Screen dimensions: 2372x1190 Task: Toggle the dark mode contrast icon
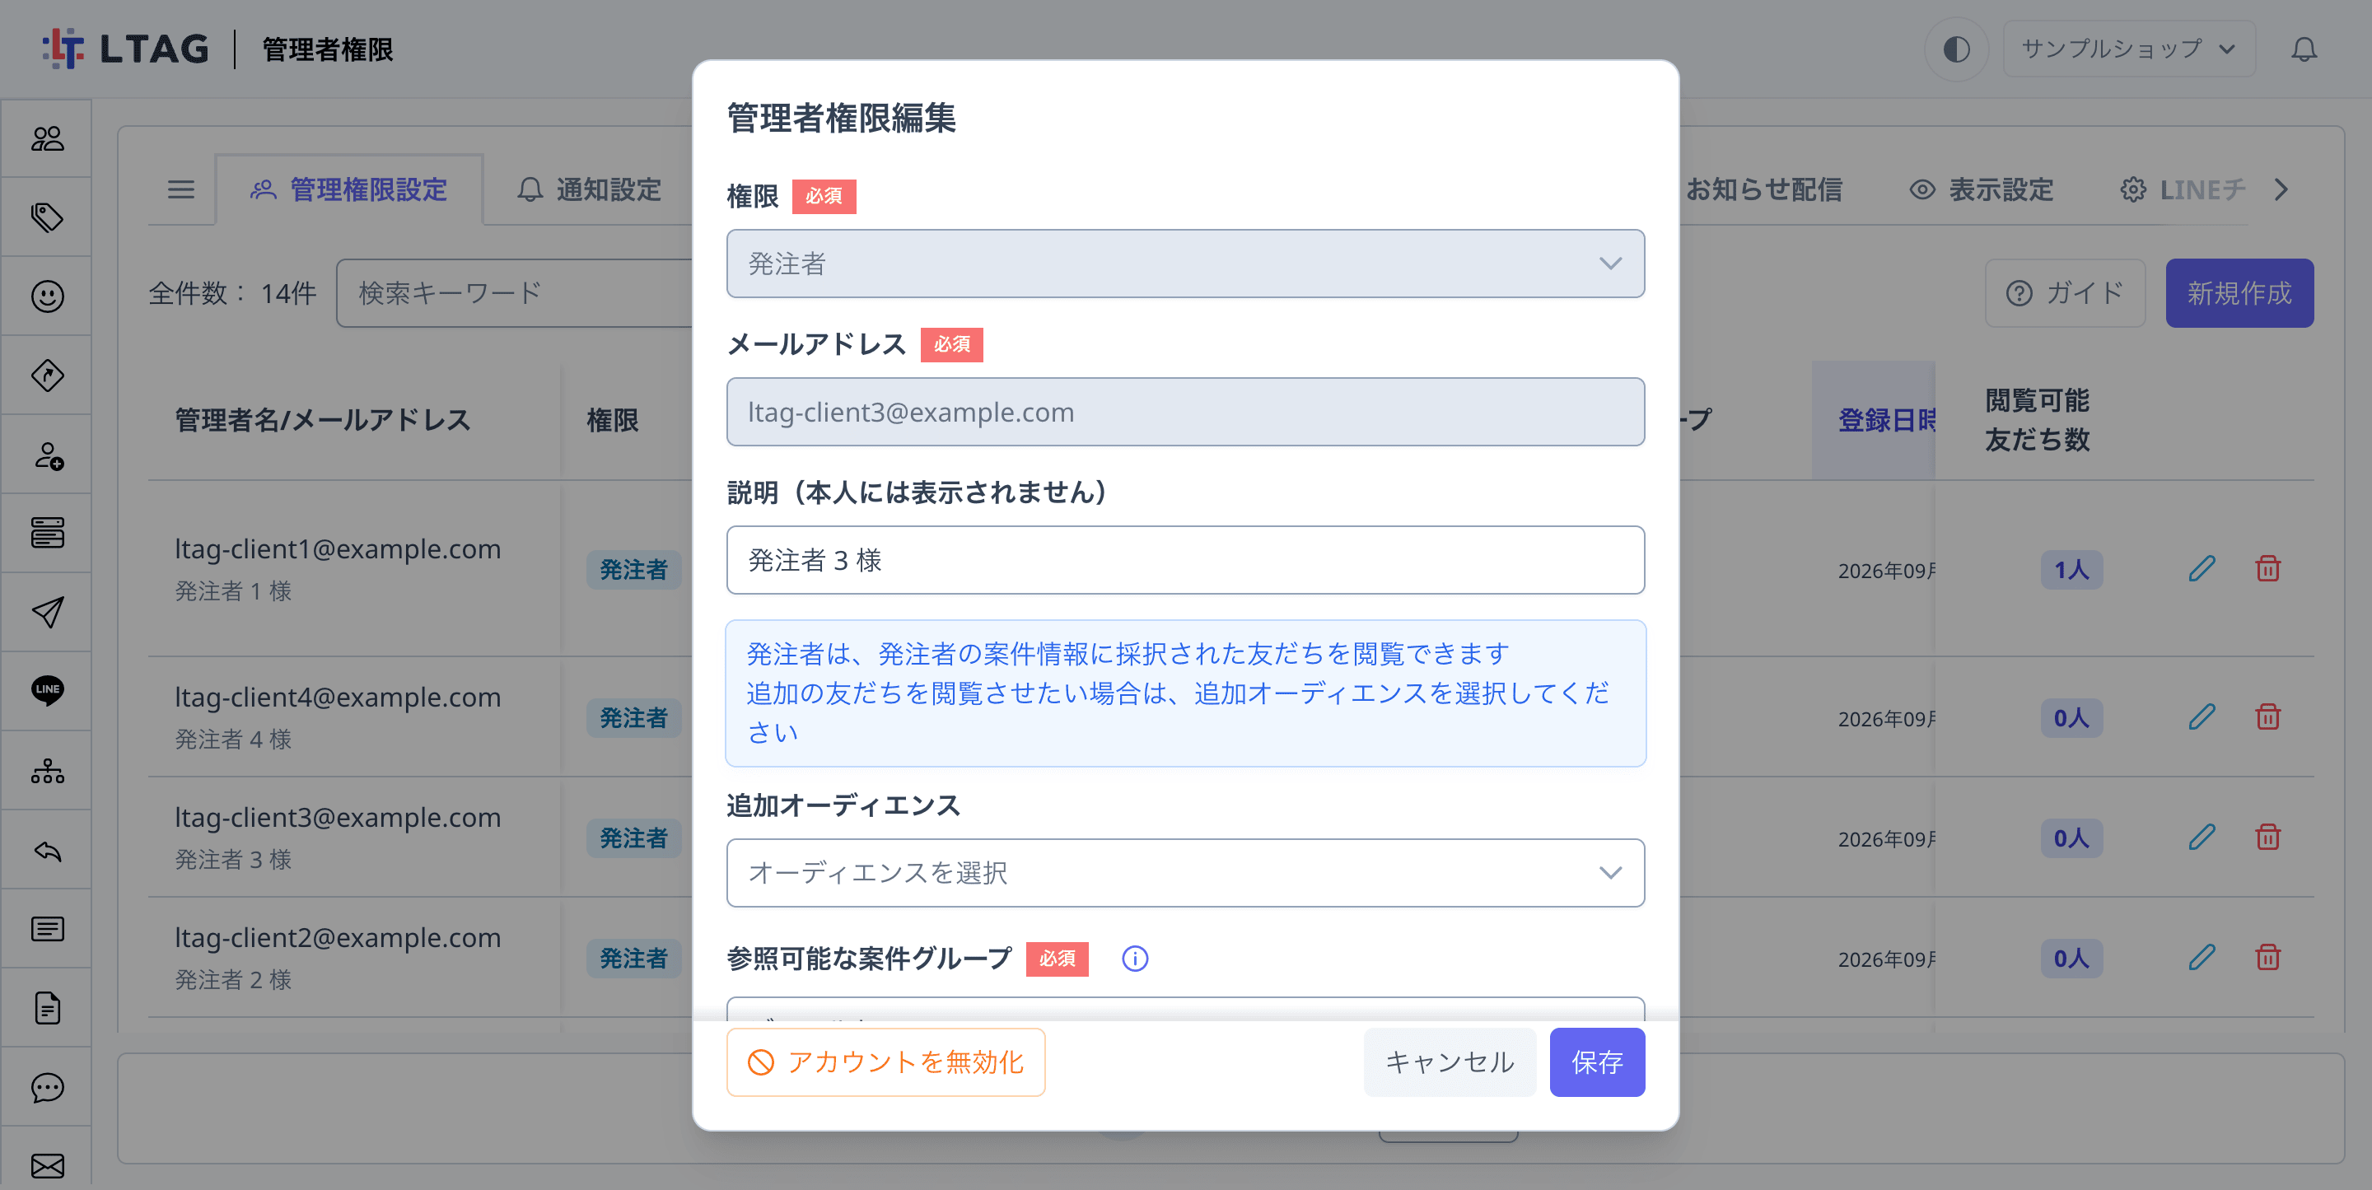click(1956, 49)
